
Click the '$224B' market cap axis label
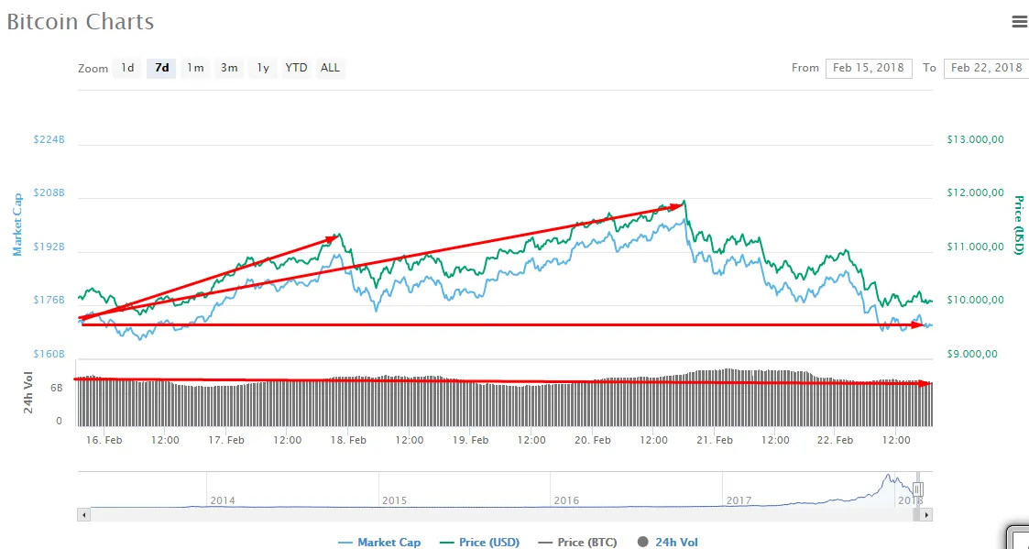point(49,139)
